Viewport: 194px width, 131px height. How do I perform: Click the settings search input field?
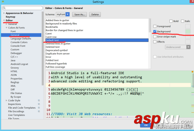(x=23, y=8)
